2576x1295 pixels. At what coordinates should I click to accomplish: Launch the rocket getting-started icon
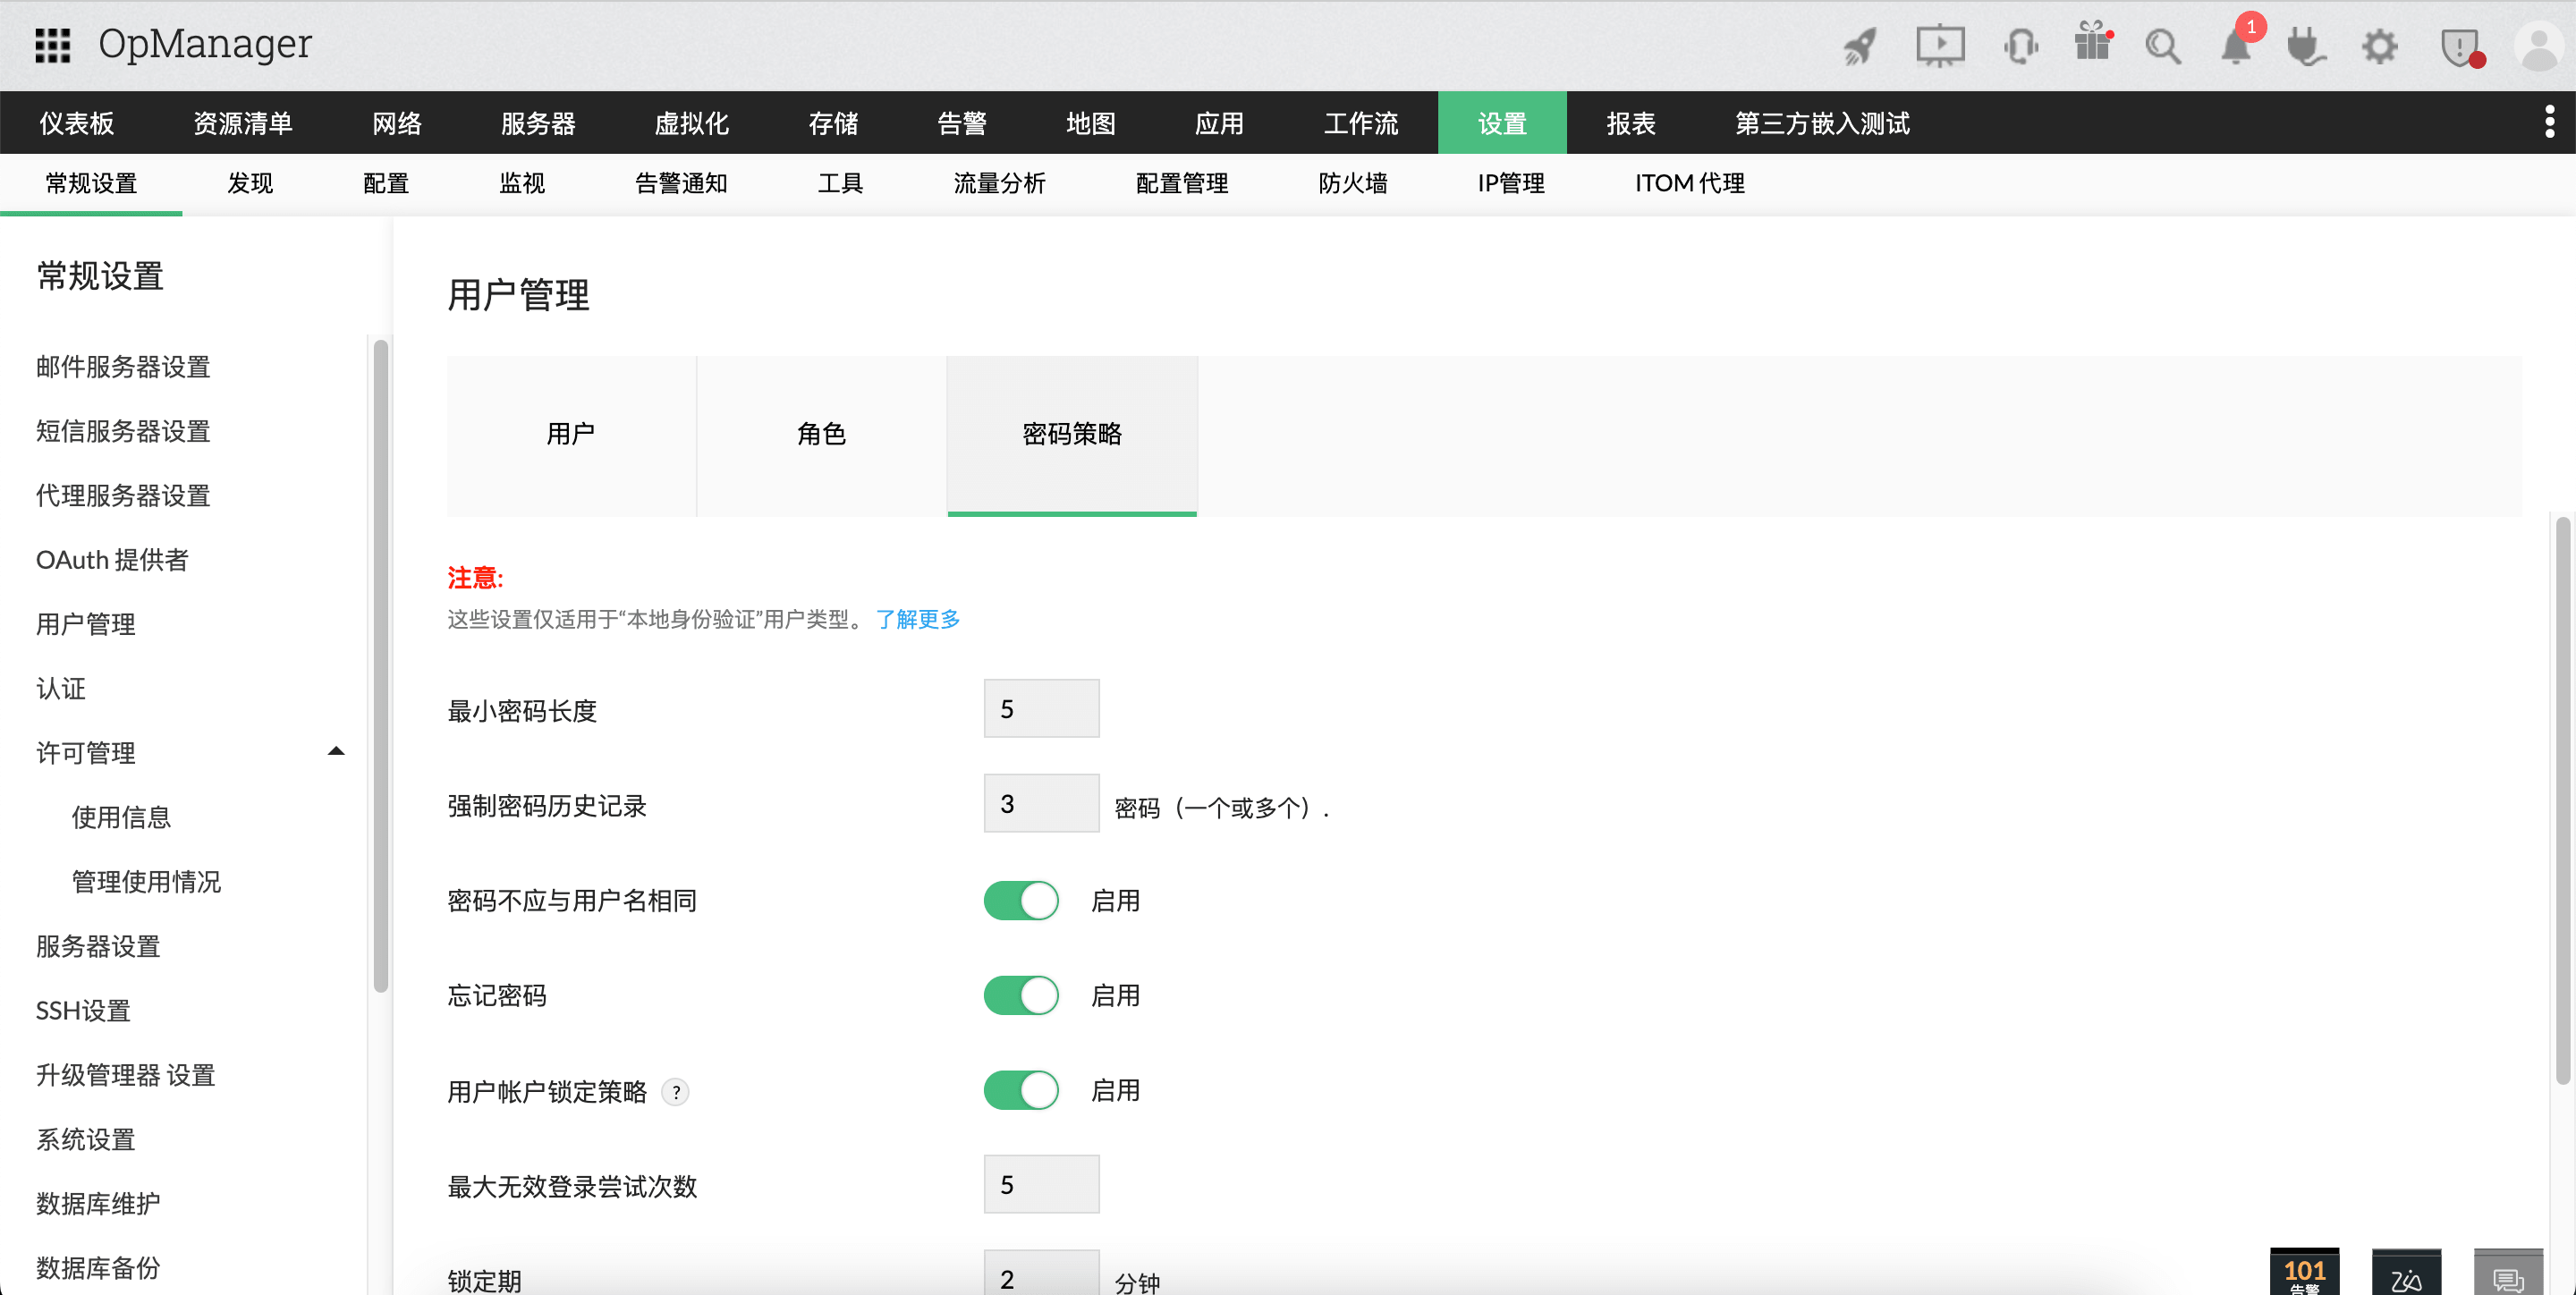tap(1859, 45)
